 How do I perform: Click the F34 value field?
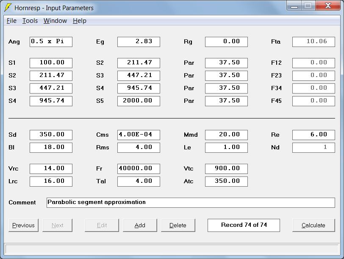[314, 88]
